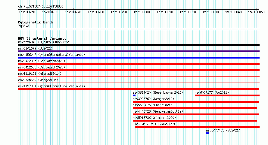Image resolution: width=268 pixels, height=145 pixels.
Task: Open esv2735669 (Wong2012b) label
Action: coord(38,80)
